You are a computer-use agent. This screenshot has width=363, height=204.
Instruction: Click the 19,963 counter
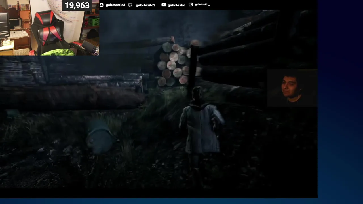pos(77,5)
